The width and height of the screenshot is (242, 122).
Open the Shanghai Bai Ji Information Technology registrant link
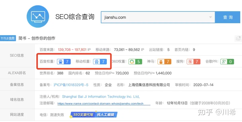[x=101, y=97]
